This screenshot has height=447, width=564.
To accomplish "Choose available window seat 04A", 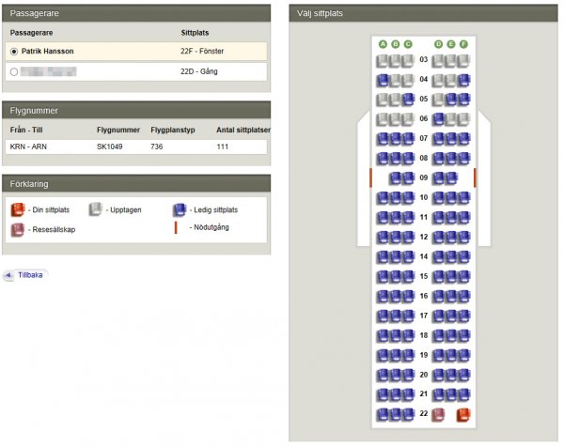I will pos(383,79).
